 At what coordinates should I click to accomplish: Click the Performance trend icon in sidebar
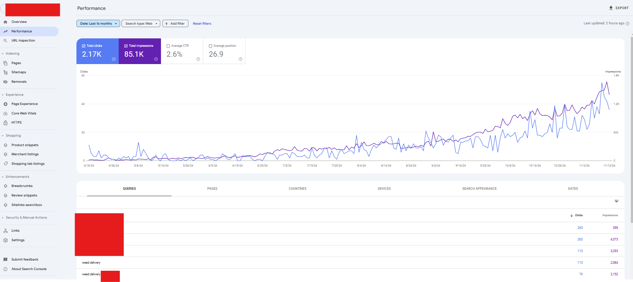(x=5, y=31)
